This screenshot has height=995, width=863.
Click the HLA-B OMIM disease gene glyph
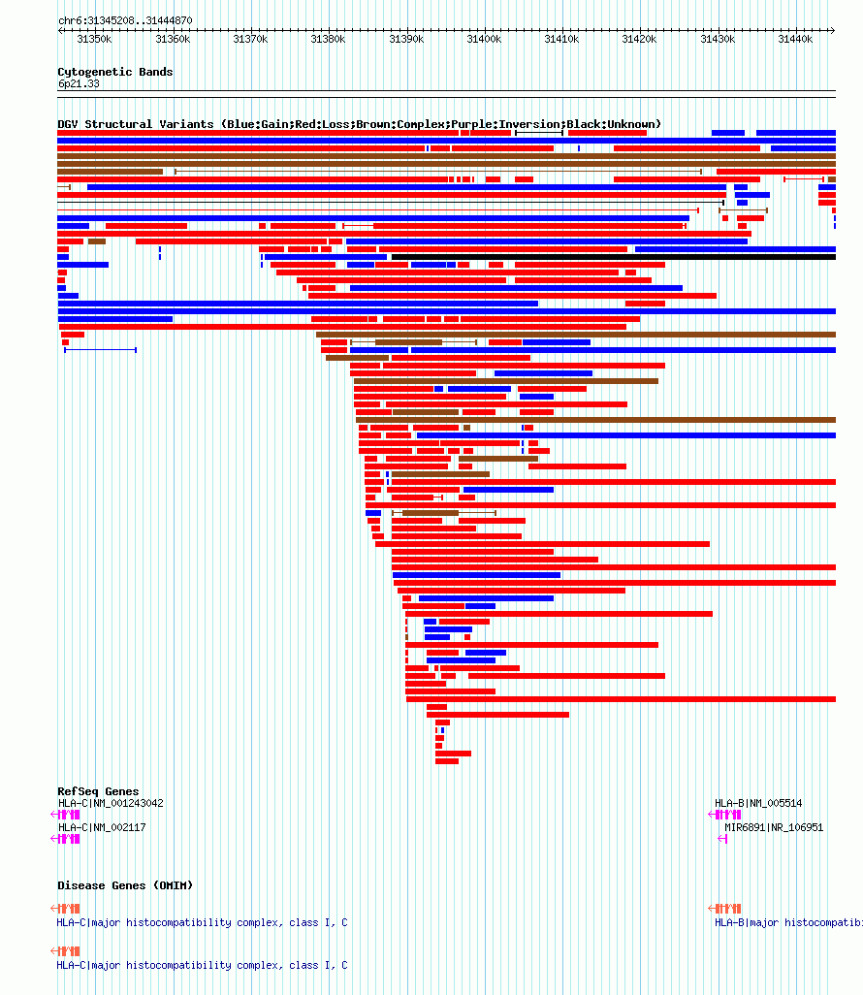[x=724, y=909]
